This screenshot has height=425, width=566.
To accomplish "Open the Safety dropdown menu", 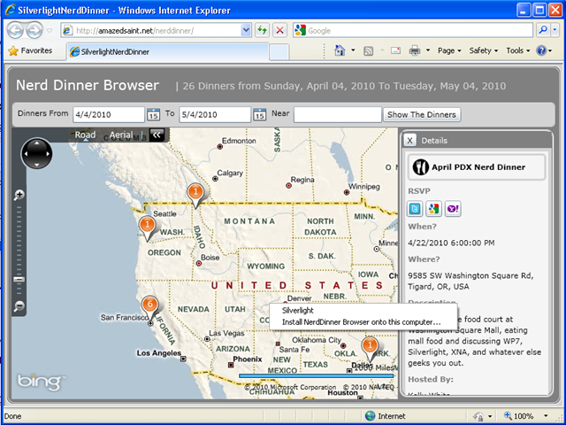I will click(485, 50).
